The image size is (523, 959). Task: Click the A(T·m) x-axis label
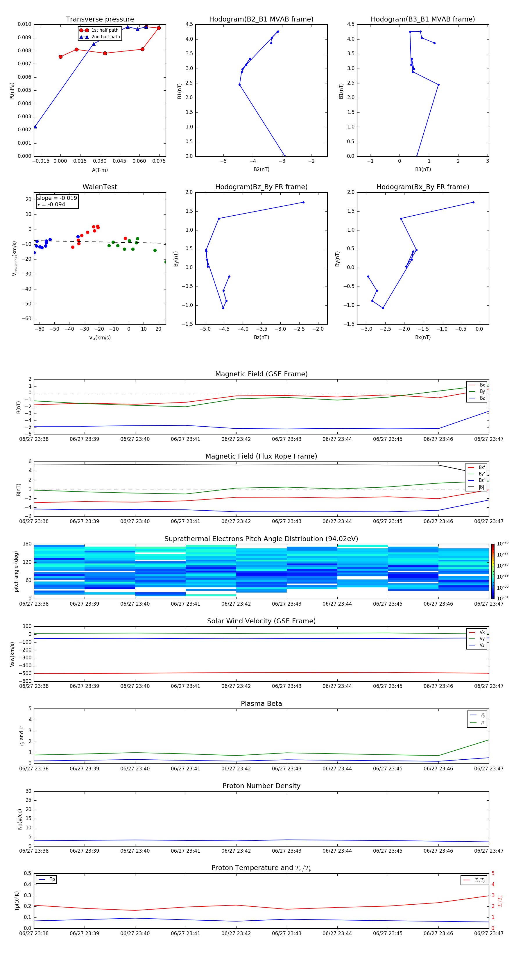(100, 170)
